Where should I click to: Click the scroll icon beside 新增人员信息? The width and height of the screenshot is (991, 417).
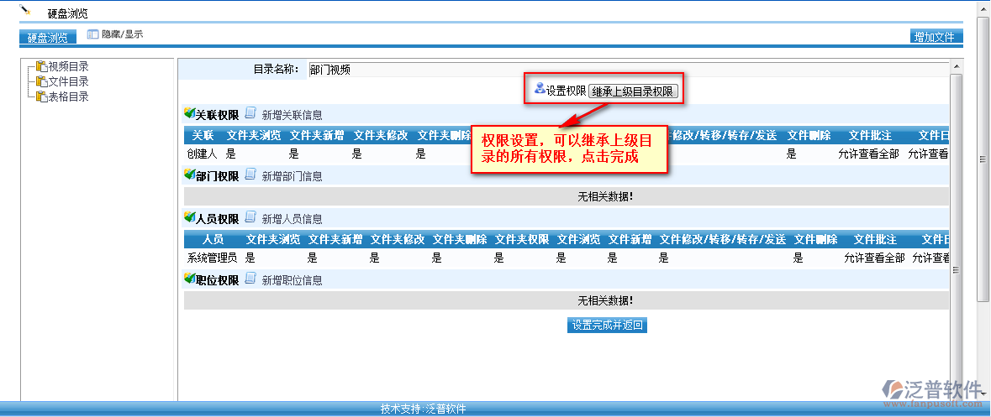[x=250, y=218]
